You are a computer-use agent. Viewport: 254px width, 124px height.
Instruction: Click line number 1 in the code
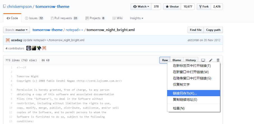(x=11, y=67)
